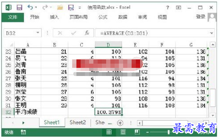Open Excel Help question mark

coord(168,7)
